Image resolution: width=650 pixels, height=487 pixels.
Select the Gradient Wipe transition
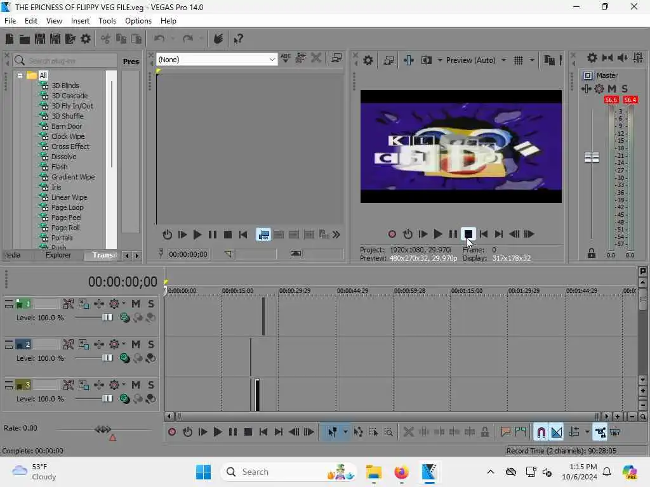point(73,178)
